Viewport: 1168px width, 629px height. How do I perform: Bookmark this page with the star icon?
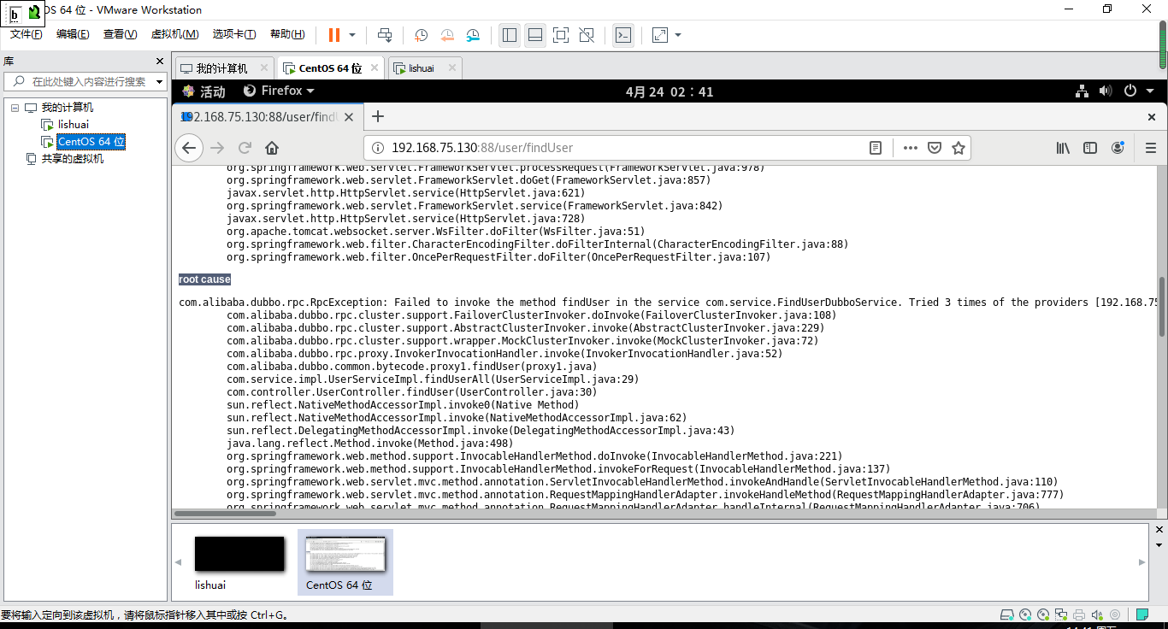(959, 148)
